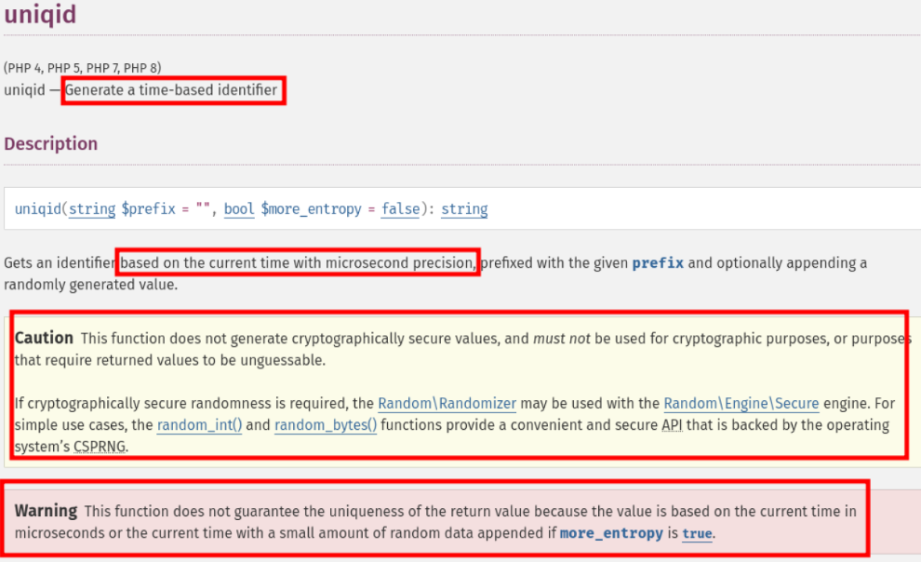Click the '$prefix' parameter in signature
This screenshot has width=921, height=562.
(149, 209)
